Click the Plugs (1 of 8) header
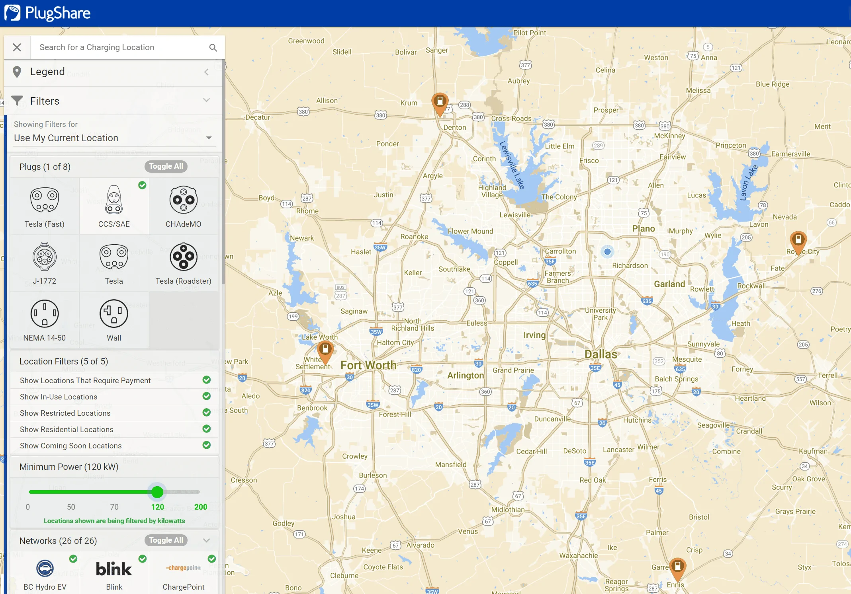This screenshot has width=851, height=594. point(45,167)
